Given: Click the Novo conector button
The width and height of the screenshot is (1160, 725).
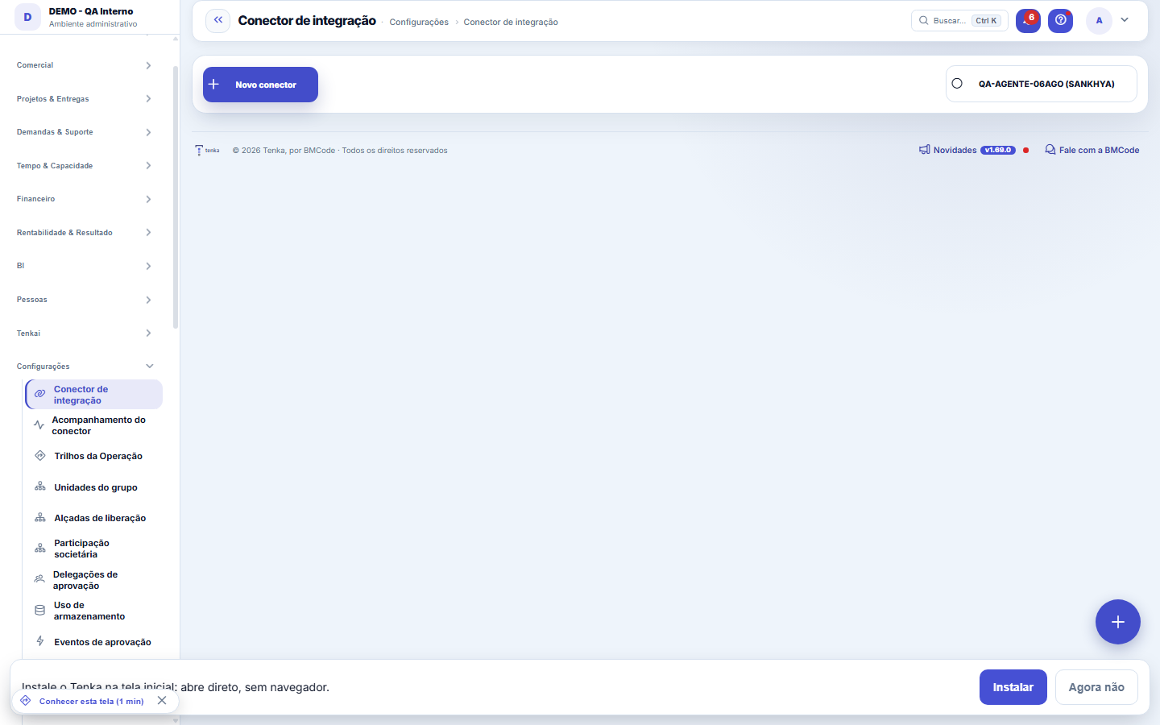Looking at the screenshot, I should [x=260, y=85].
